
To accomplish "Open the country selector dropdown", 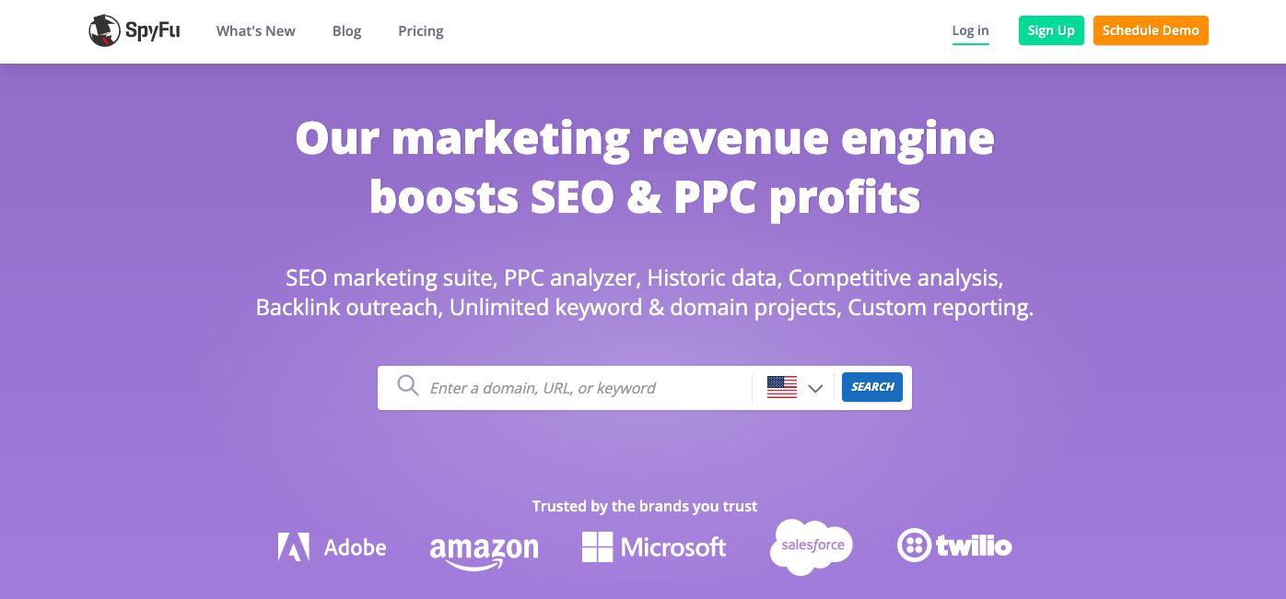I will 794,387.
